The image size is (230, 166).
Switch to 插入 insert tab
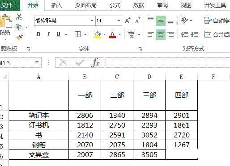point(56,5)
